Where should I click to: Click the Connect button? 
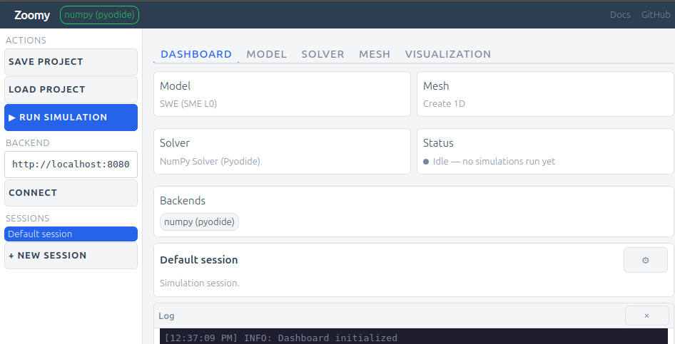[x=71, y=193]
